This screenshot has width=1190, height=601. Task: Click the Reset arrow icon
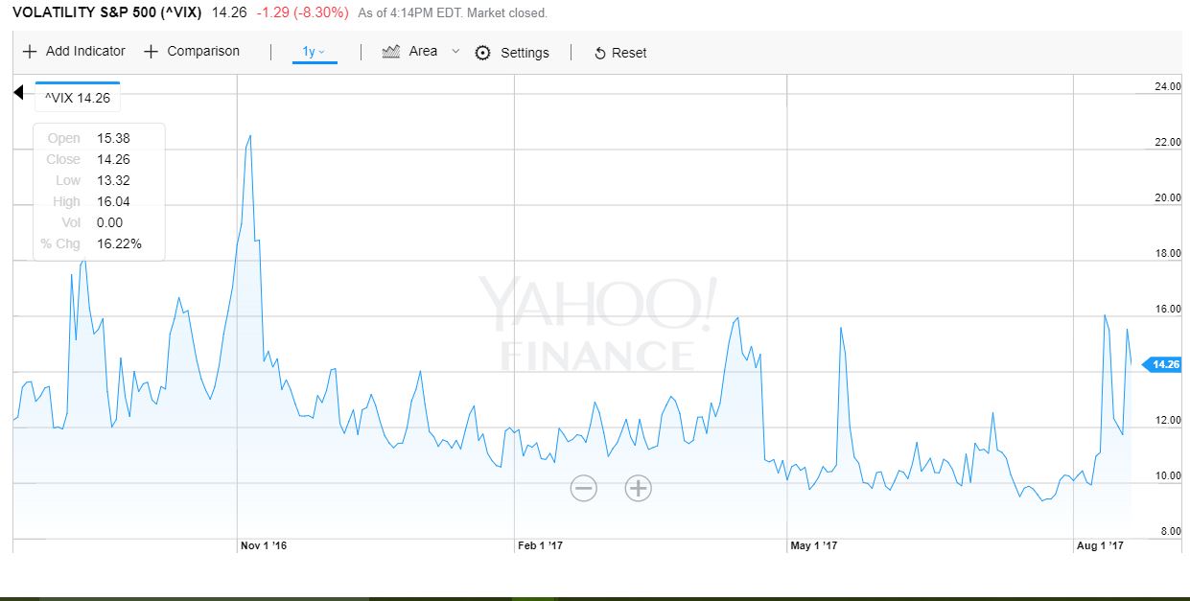point(600,54)
